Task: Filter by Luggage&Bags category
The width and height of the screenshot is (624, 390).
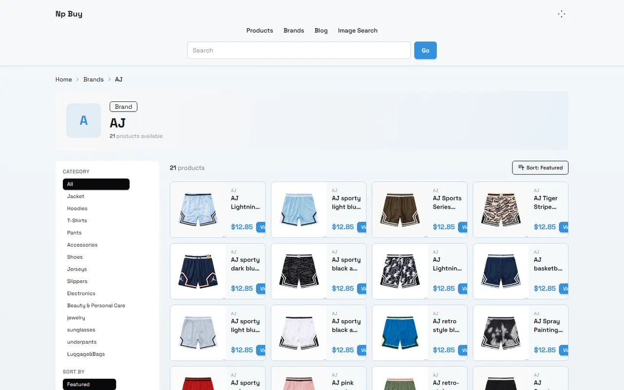Action: pyautogui.click(x=86, y=354)
